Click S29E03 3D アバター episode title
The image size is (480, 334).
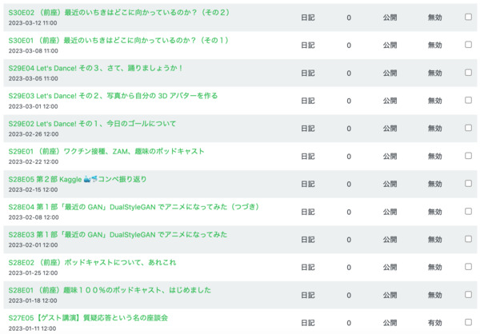coord(113,96)
